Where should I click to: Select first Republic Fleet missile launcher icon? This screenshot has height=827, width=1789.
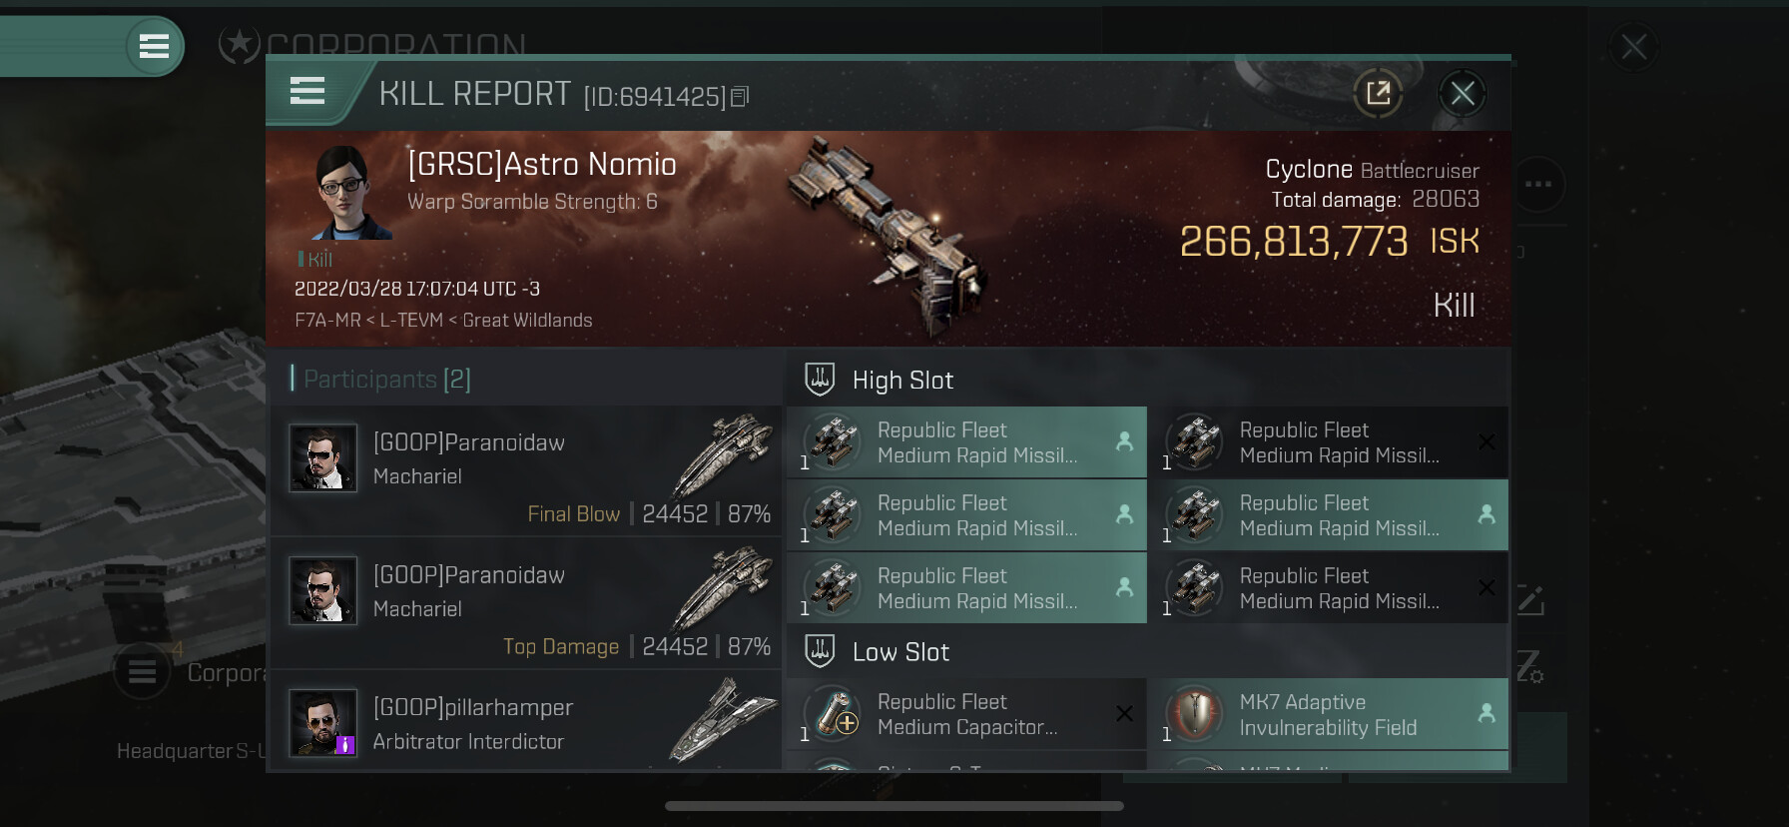click(x=832, y=442)
